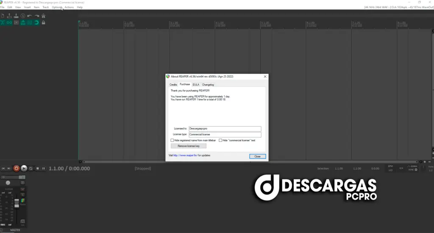Close About REAPER dialog with X
Screen dimensions: 434x233
coord(265,77)
